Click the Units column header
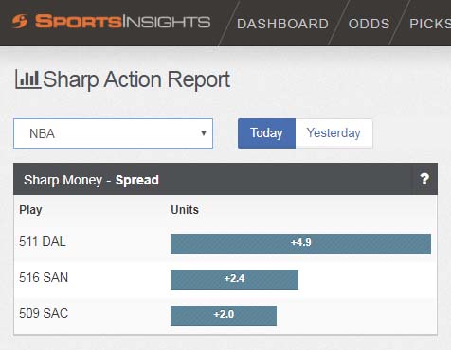 (185, 210)
